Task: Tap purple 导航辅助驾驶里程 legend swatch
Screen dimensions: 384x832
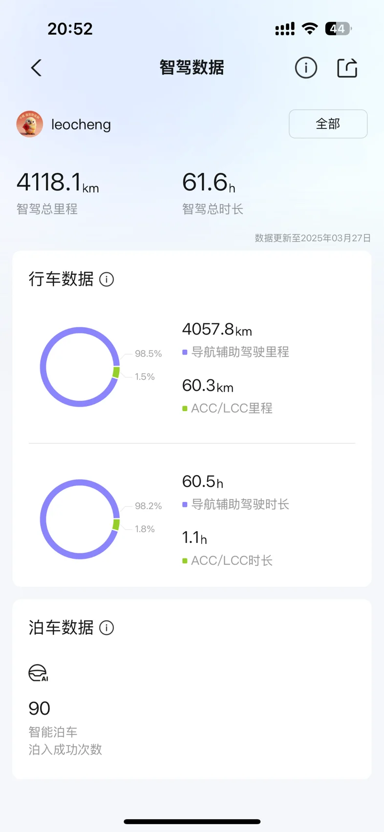Action: [185, 352]
